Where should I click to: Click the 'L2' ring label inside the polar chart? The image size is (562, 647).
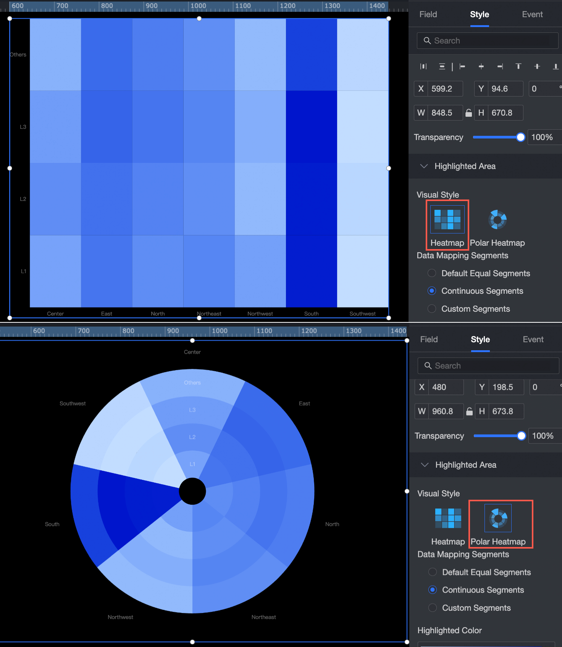[192, 437]
